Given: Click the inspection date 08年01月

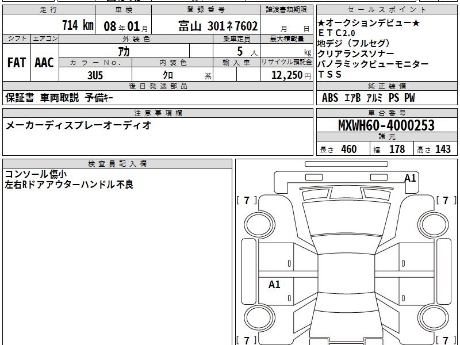Looking at the screenshot, I should pos(126,26).
